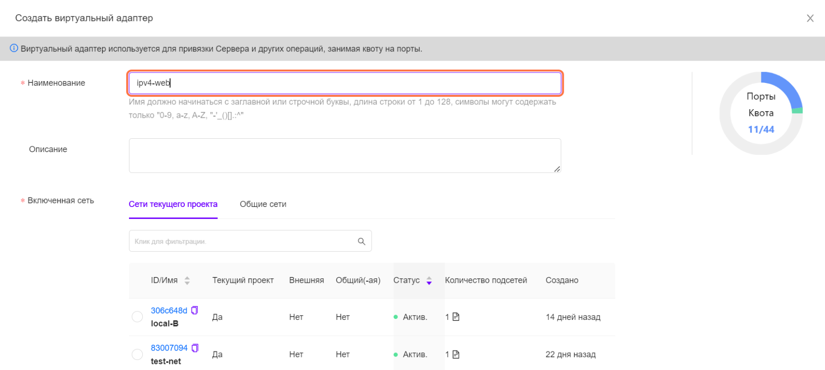
Task: Click the network filter search field
Action: click(x=250, y=241)
